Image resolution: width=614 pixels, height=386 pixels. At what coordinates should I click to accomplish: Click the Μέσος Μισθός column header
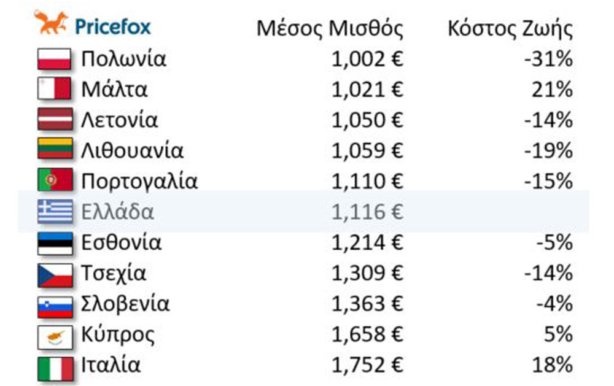(330, 28)
